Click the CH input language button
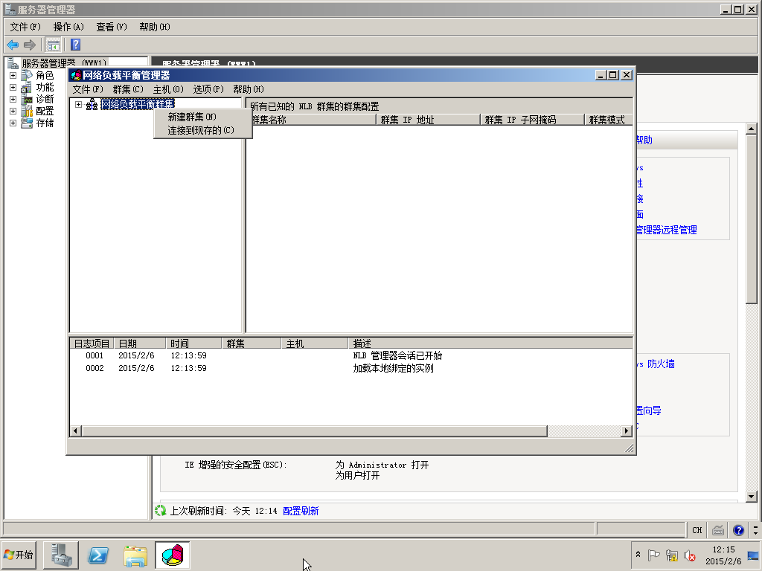The height and width of the screenshot is (571, 762). point(697,530)
